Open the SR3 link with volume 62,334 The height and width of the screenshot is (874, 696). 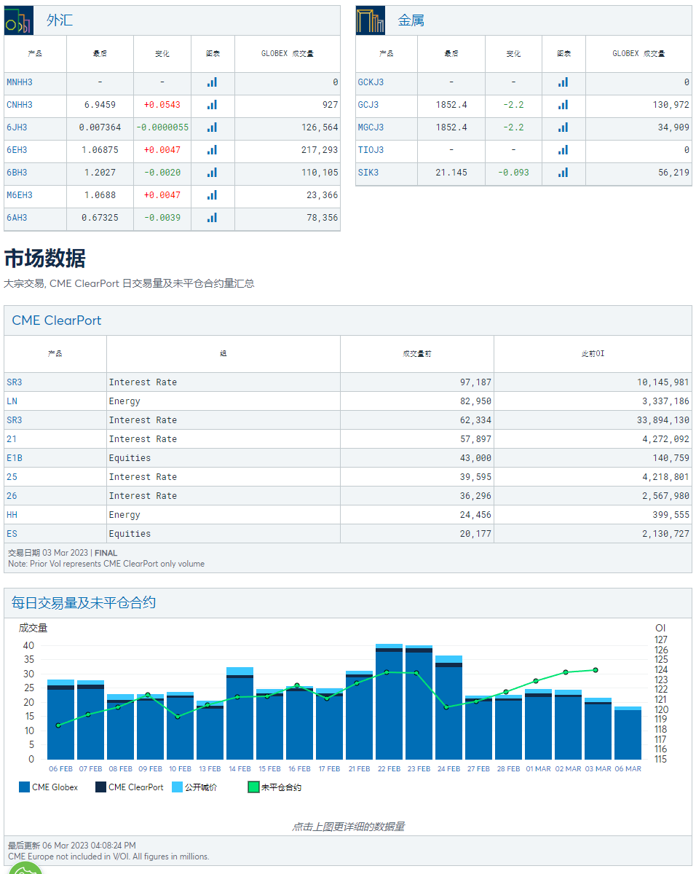pos(15,420)
